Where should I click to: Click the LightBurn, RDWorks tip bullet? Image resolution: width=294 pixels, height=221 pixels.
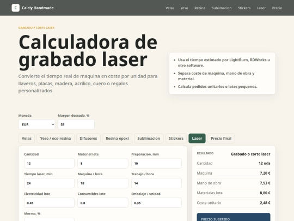coord(224,63)
